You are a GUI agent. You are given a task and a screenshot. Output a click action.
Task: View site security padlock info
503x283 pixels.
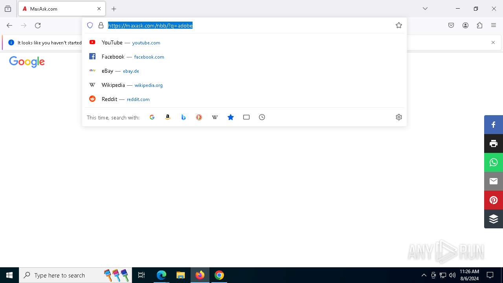coord(101,26)
